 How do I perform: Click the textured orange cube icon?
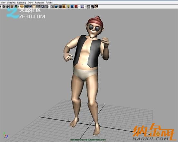click(64, 6)
